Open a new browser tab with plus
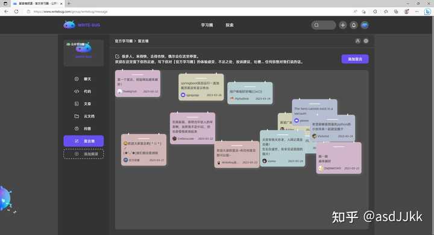 click(69, 4)
